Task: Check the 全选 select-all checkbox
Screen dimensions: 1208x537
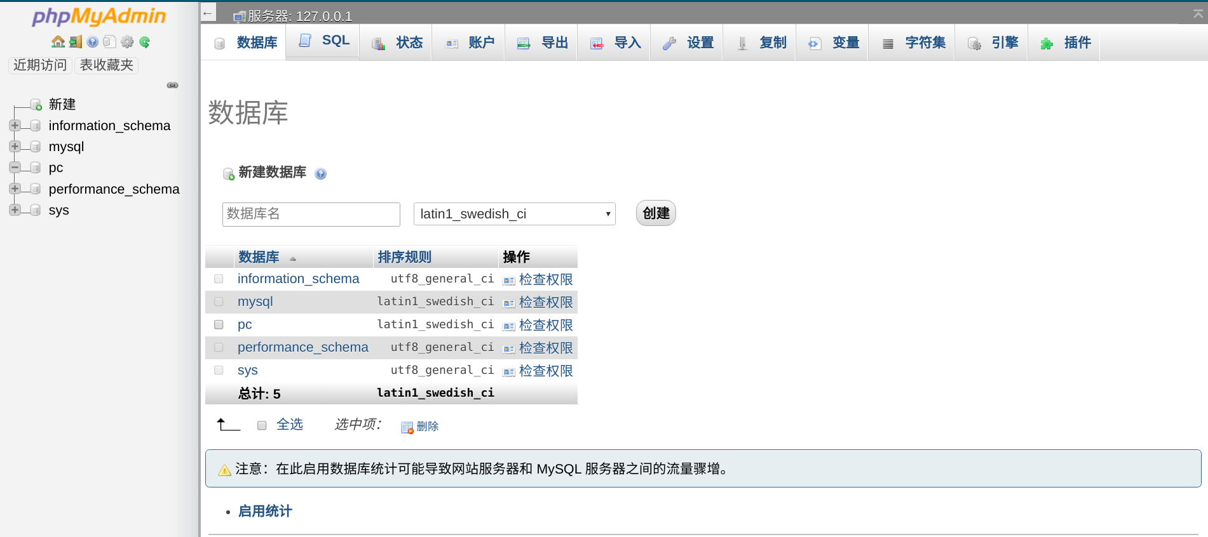Action: coord(262,425)
